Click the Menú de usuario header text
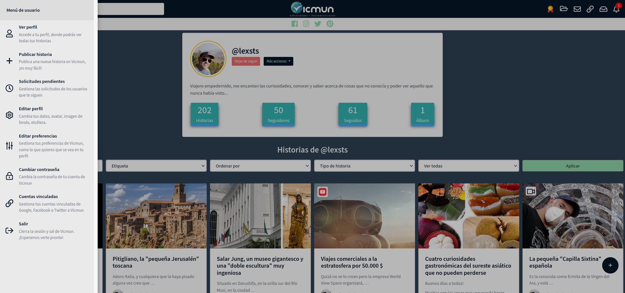The image size is (625, 293). coord(23,10)
